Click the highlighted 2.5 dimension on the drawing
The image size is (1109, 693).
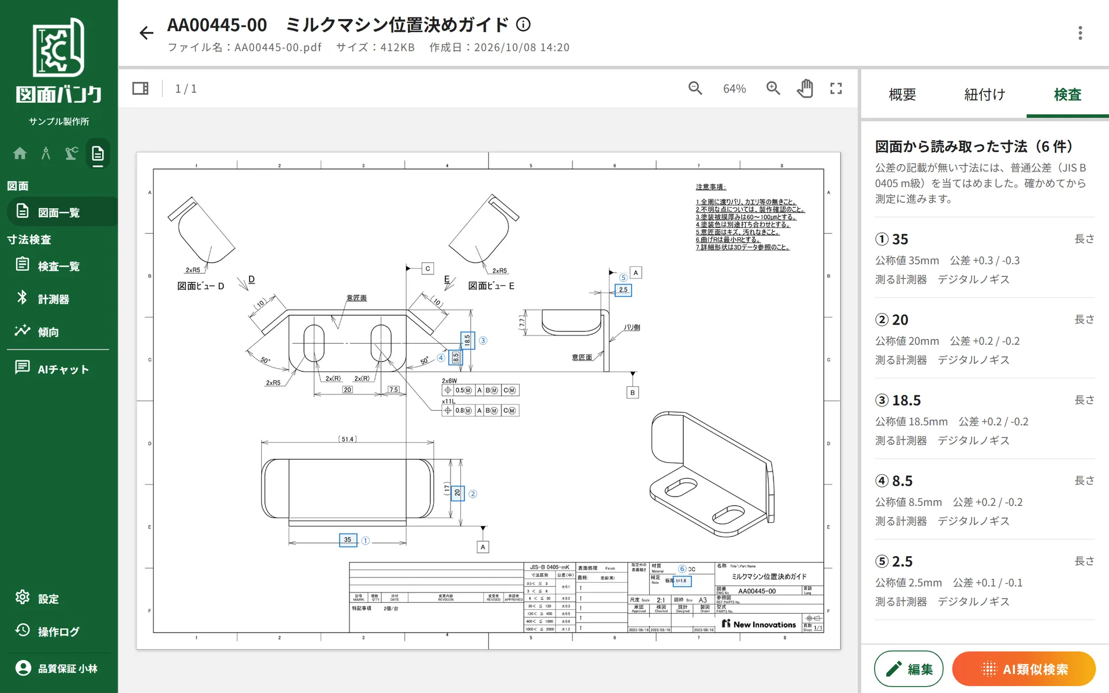623,290
